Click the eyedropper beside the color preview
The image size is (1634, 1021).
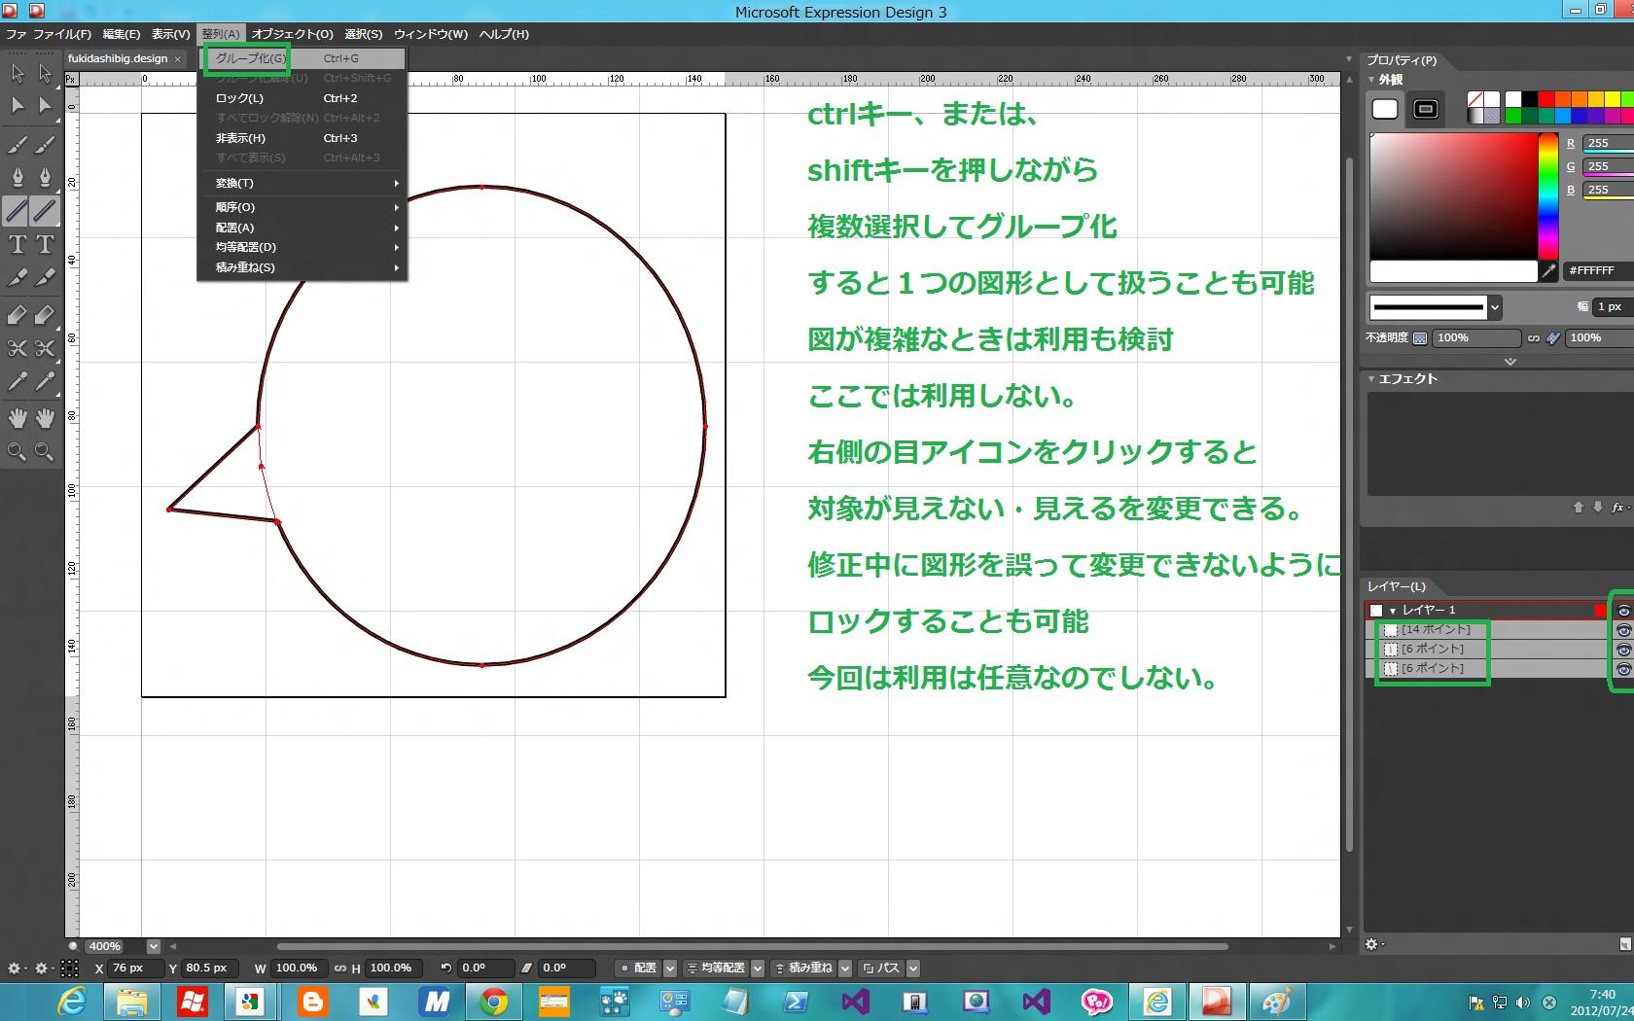tap(1548, 271)
